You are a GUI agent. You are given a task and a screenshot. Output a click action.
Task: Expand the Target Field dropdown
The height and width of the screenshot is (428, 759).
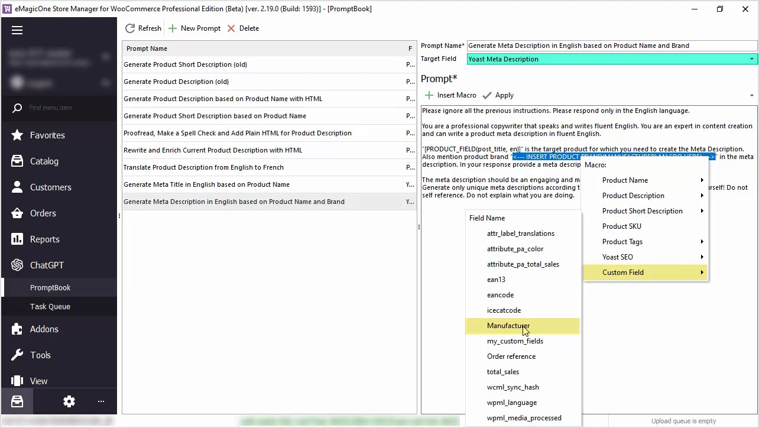[752, 59]
